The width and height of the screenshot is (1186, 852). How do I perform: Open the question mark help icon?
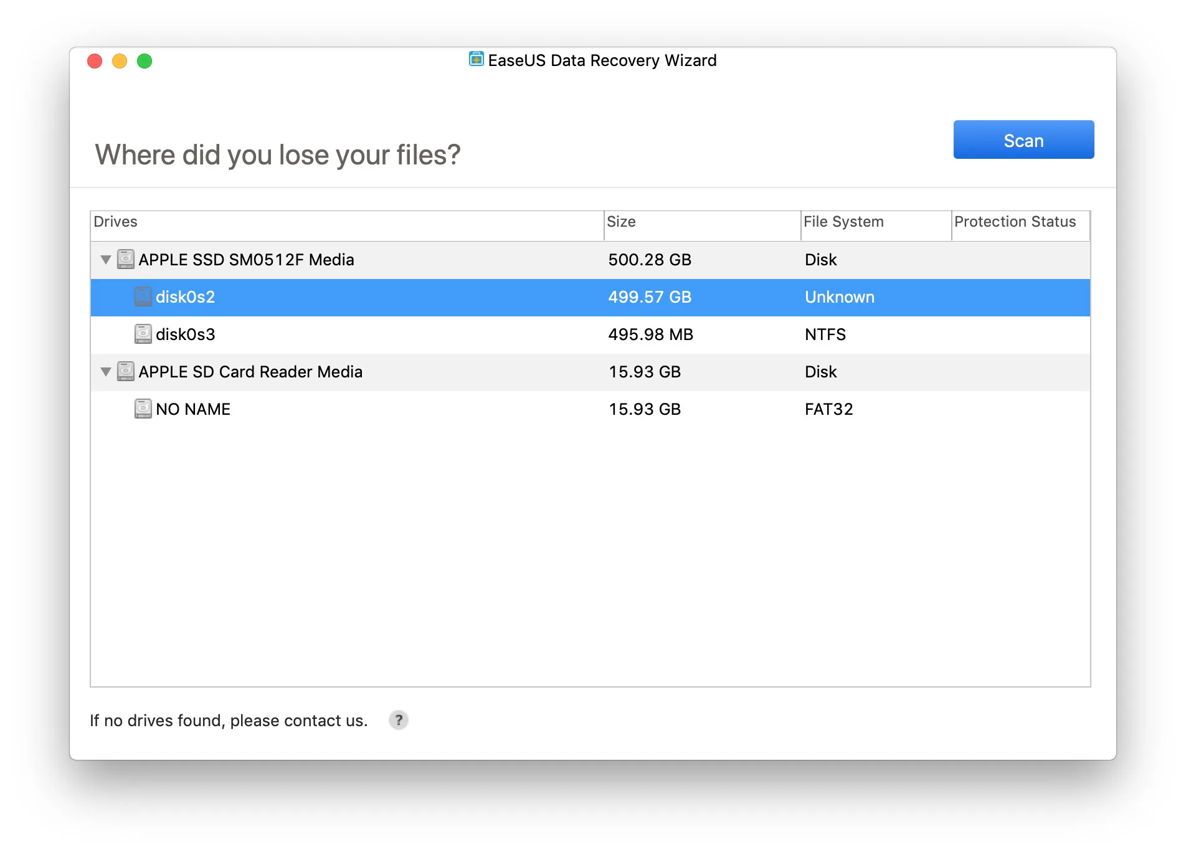(x=399, y=720)
